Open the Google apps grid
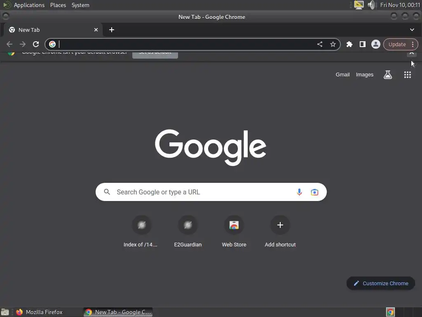Image resolution: width=422 pixels, height=317 pixels. click(408, 75)
